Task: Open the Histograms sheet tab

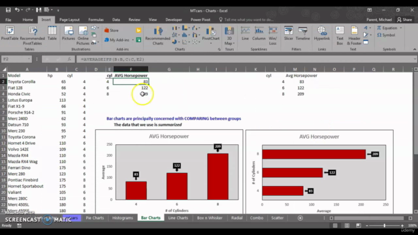Action: pyautogui.click(x=123, y=217)
